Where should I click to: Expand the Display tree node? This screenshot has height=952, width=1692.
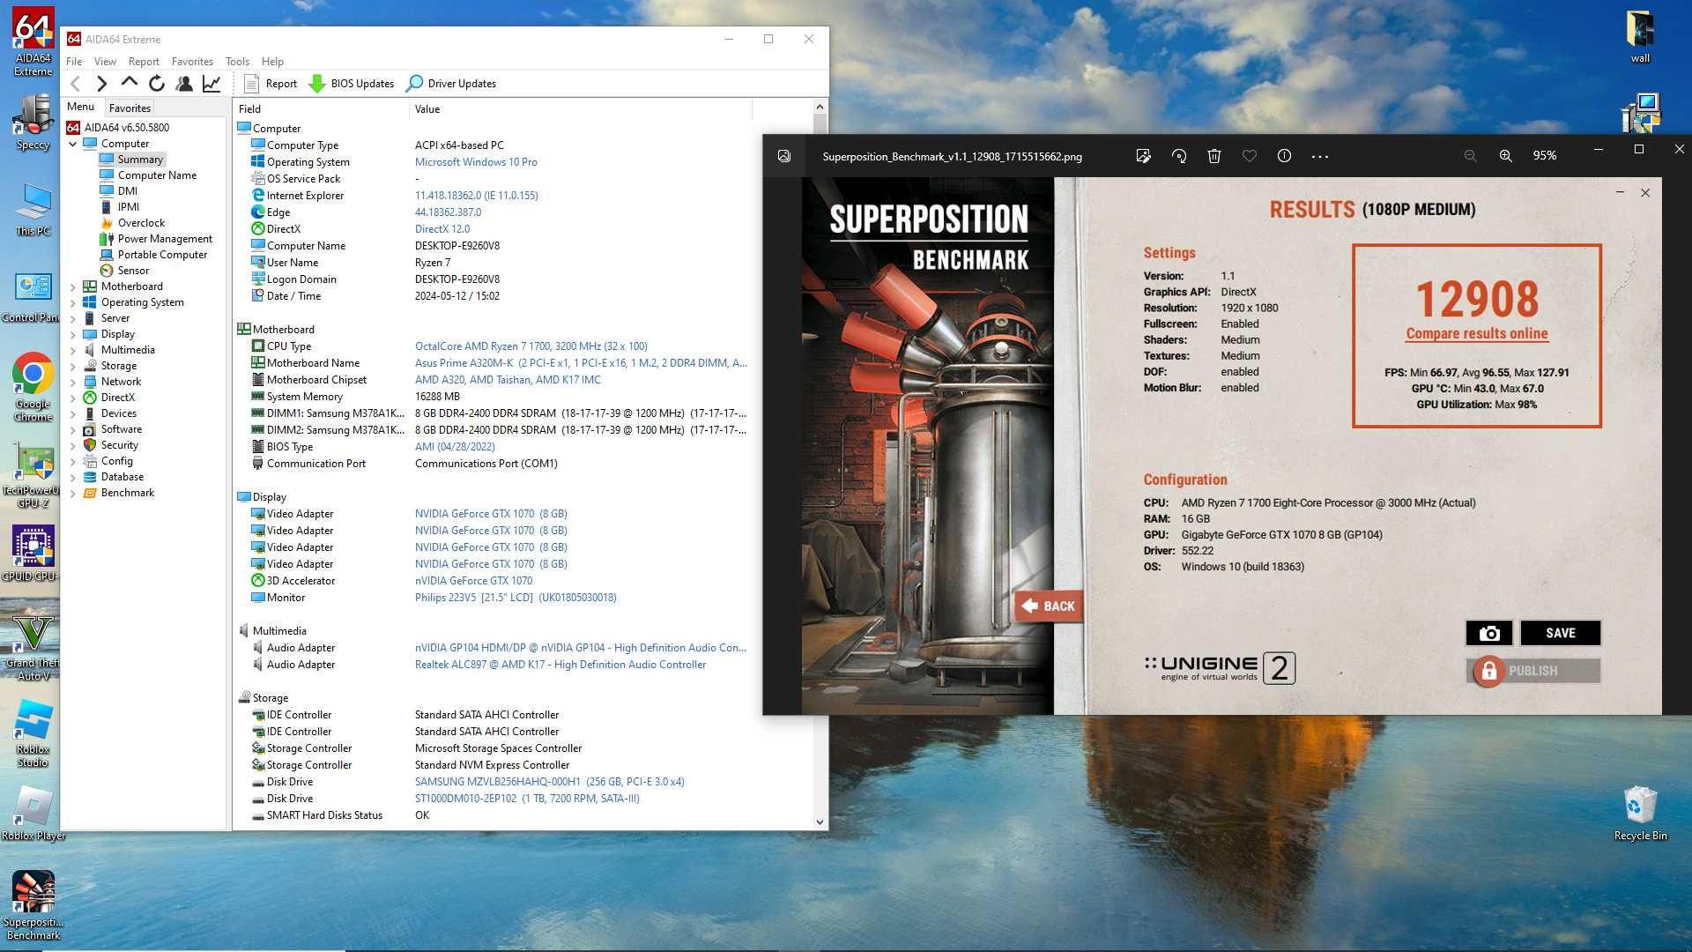73,334
